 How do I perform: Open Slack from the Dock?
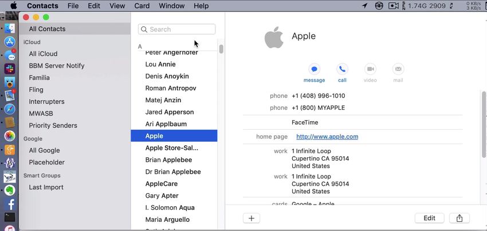click(x=10, y=69)
